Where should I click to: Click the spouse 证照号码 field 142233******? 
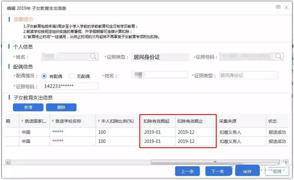coord(70,86)
